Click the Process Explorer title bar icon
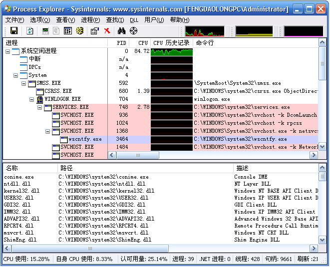Screen dimensions: 330x267 coord(7,8)
